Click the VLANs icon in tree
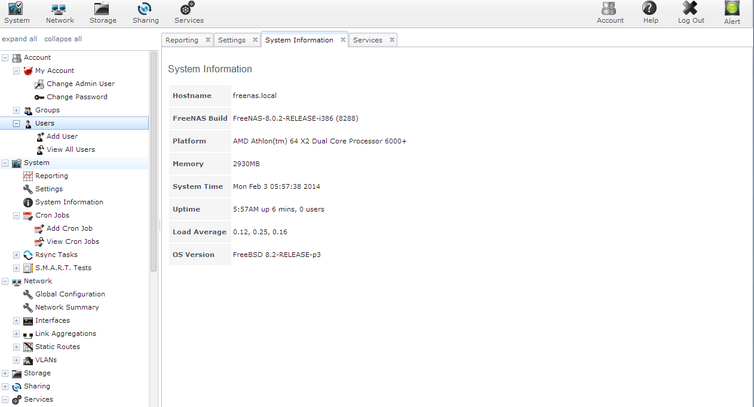This screenshot has width=754, height=407. tap(28, 360)
